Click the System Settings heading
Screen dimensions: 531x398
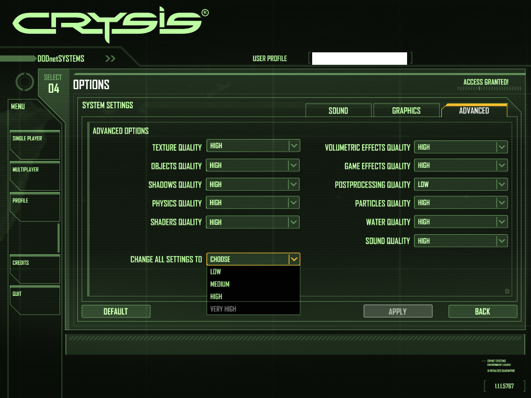(x=108, y=105)
